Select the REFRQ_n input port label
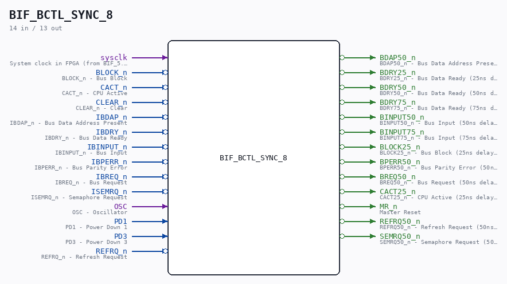 [x=112, y=251]
